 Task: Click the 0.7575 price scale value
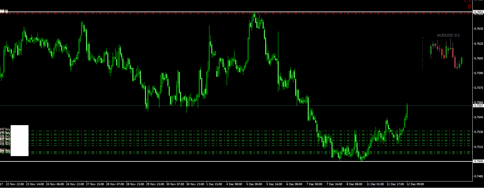478,88
